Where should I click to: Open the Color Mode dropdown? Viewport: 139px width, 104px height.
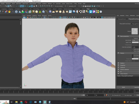tap(136, 40)
